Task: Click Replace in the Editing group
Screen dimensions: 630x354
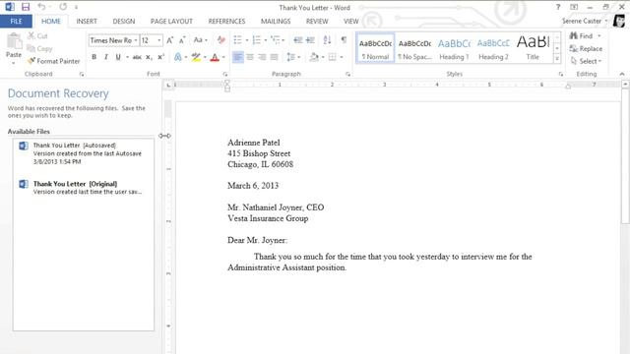Action: coord(587,48)
